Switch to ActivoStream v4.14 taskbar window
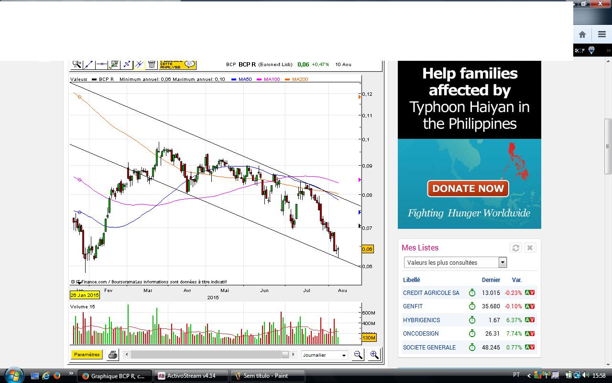The width and height of the screenshot is (612, 383). tap(191, 376)
